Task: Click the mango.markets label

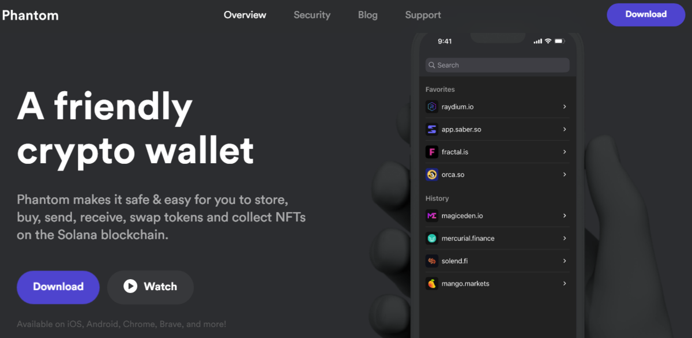Action: tap(465, 283)
